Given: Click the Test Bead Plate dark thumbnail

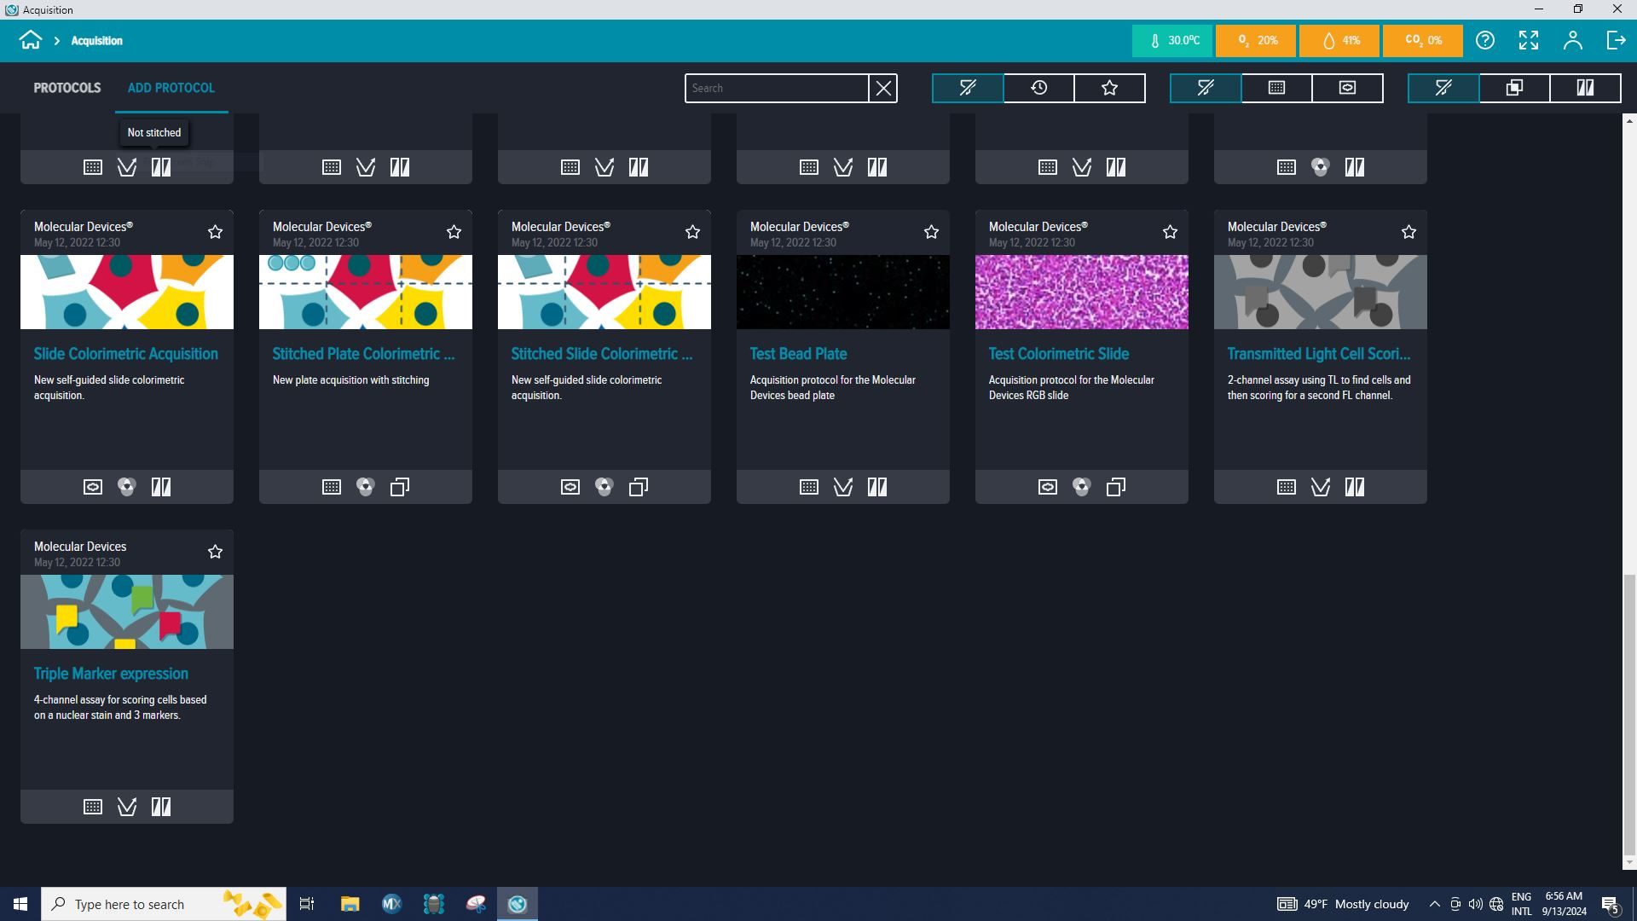Looking at the screenshot, I should [843, 292].
